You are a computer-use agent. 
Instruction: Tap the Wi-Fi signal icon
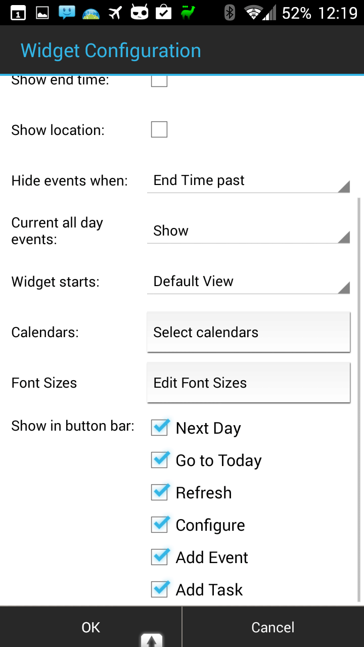253,13
